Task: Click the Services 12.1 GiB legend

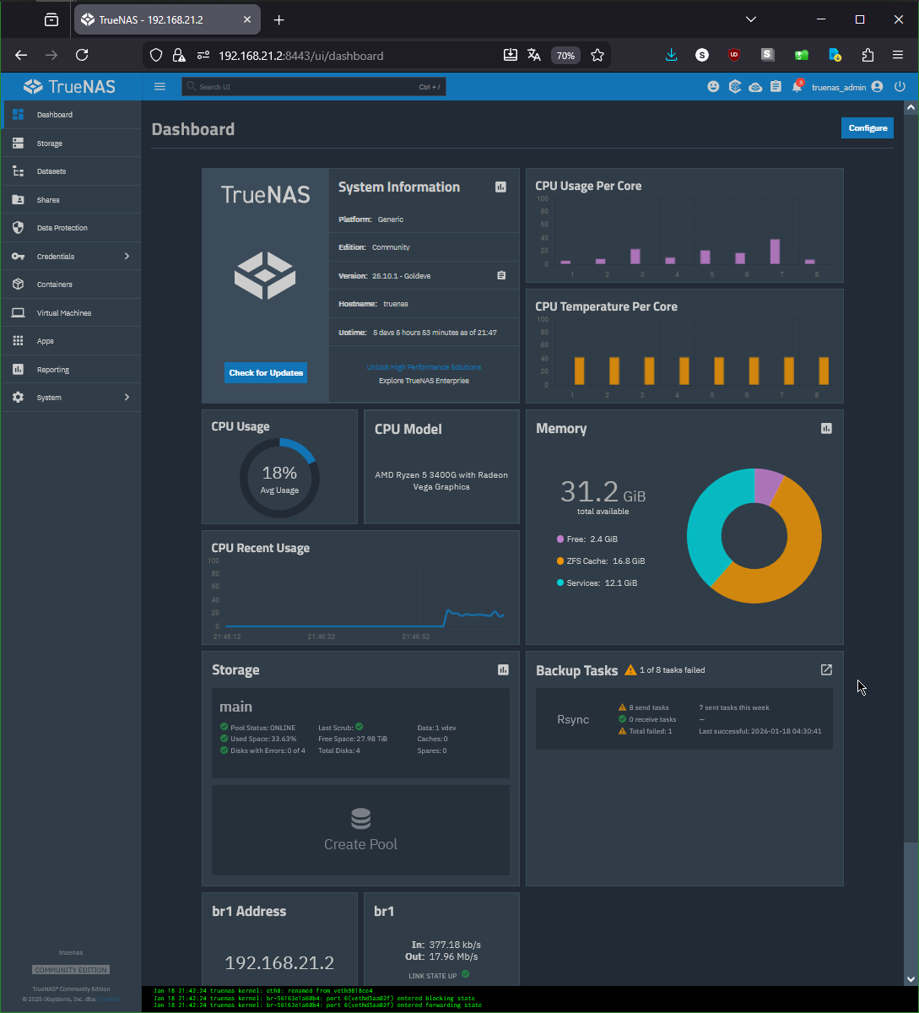Action: 597,582
